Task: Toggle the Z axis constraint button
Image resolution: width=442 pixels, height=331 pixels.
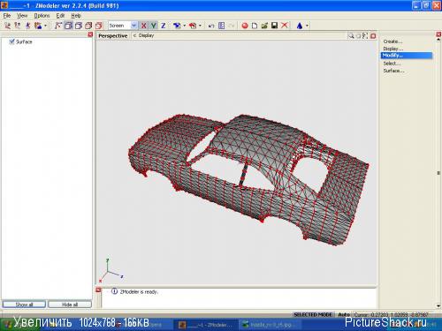Action: pyautogui.click(x=164, y=26)
